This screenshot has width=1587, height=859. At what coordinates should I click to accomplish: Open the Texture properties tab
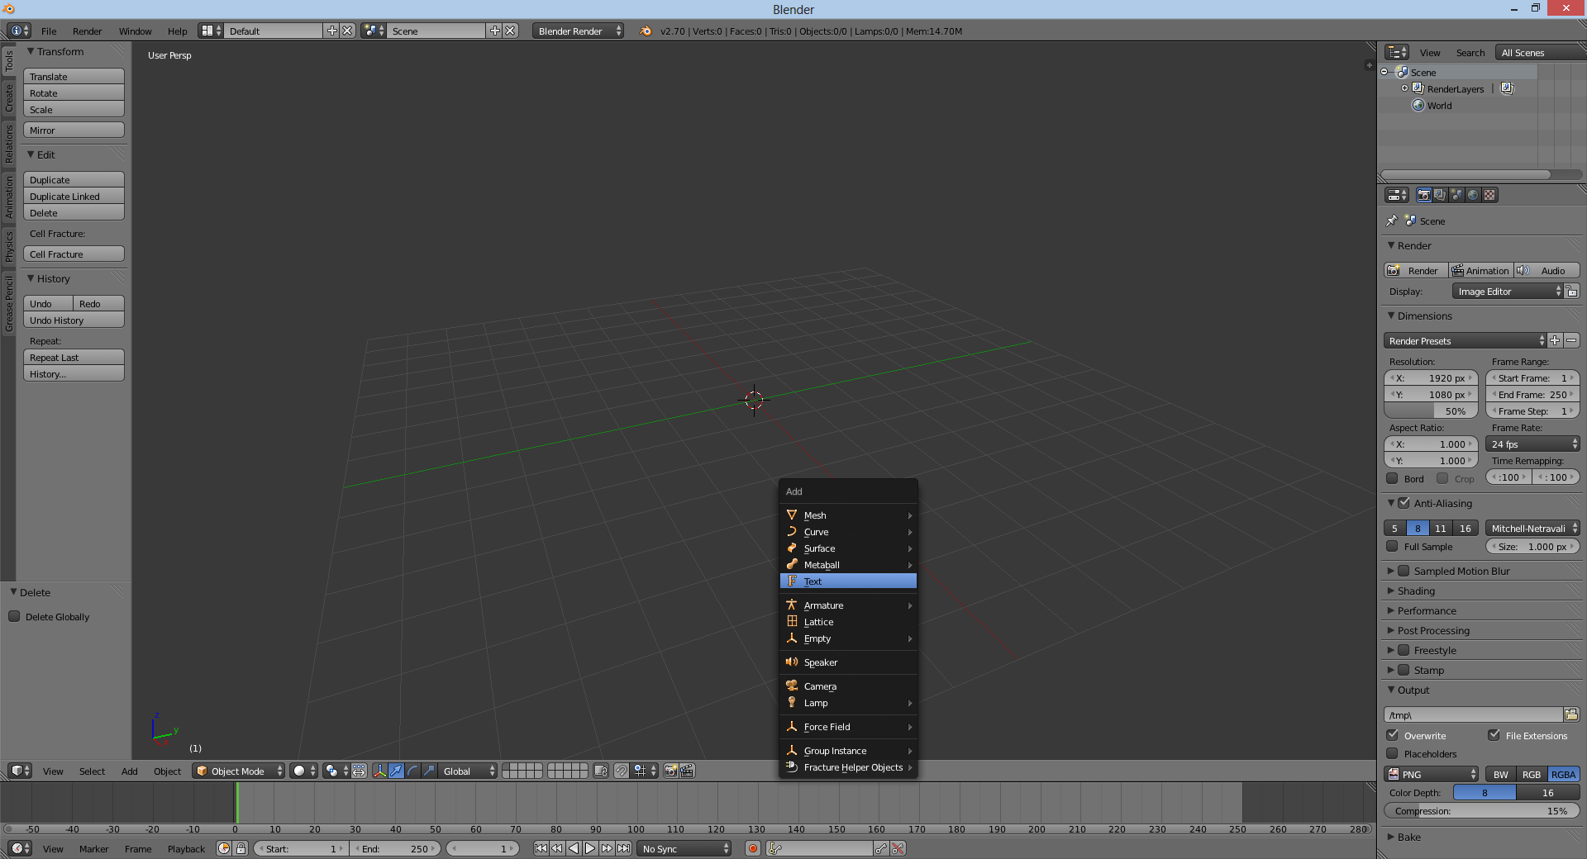tap(1489, 195)
